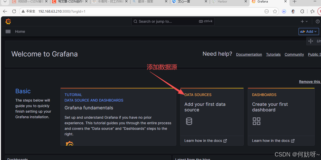The image size is (321, 160).
Task: Click the not secure warning icon in the address bar
Action: tap(23, 11)
